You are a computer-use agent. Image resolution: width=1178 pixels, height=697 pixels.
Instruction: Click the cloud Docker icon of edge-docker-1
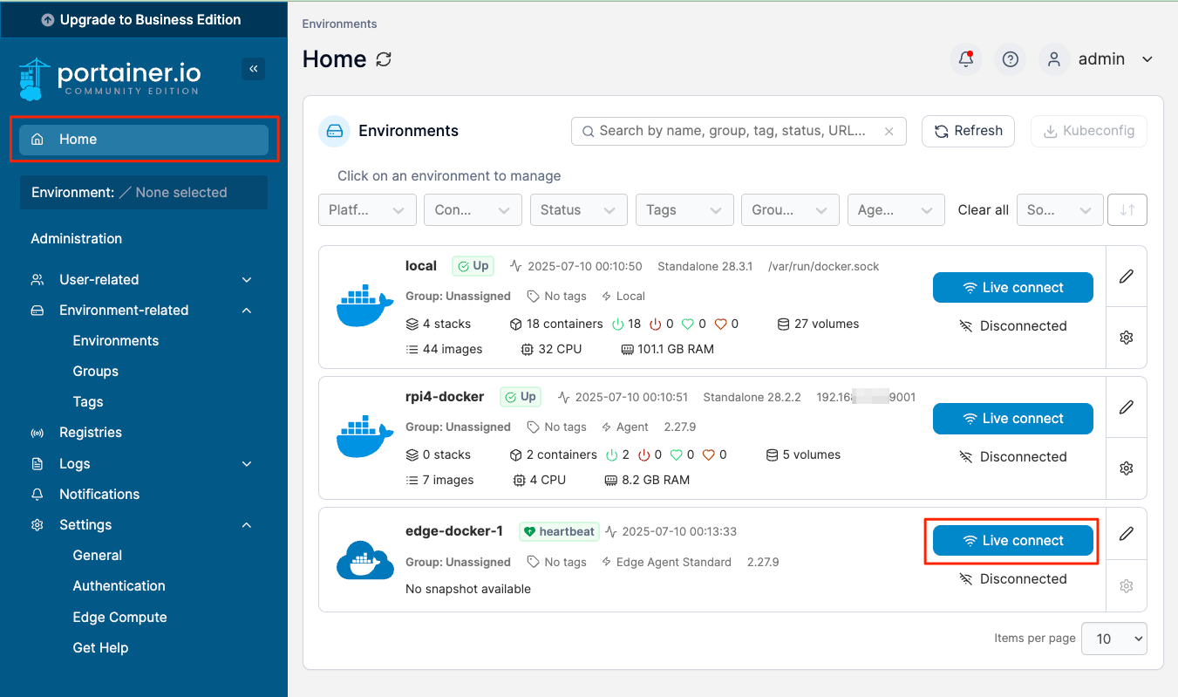pyautogui.click(x=365, y=560)
